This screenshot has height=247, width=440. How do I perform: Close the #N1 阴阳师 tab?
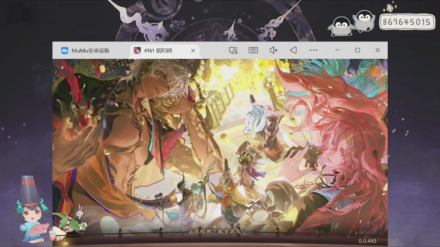193,50
